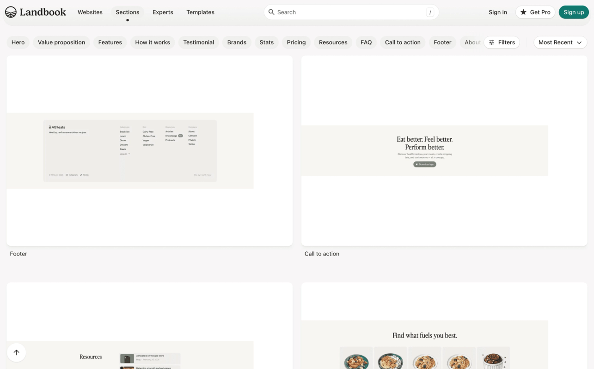This screenshot has width=594, height=369.
Task: Select the FAQ category chip
Action: pyautogui.click(x=366, y=42)
